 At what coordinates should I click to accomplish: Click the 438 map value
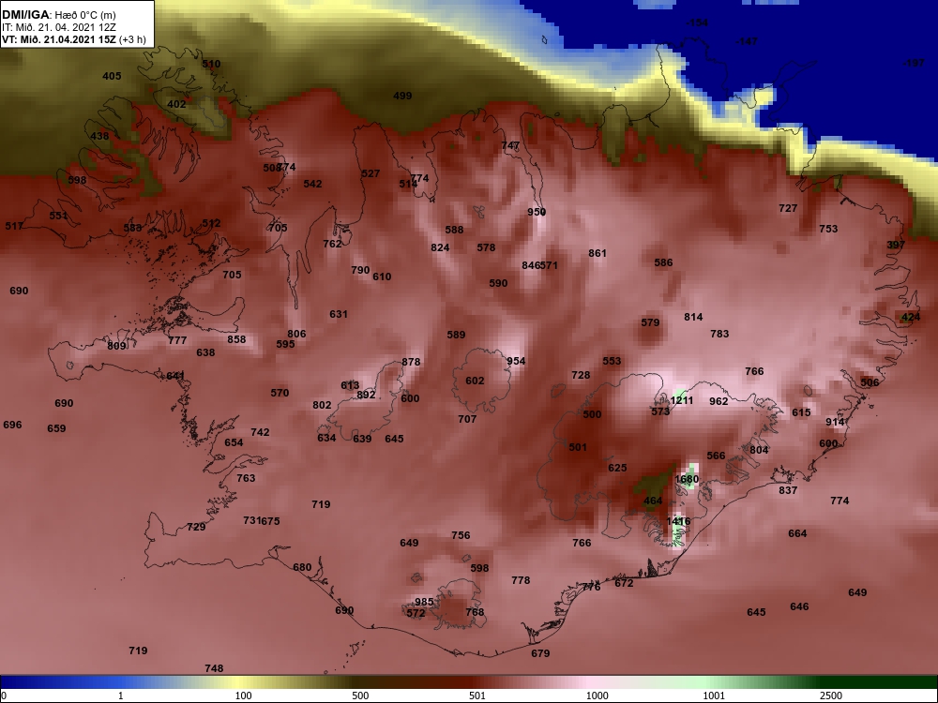coord(100,136)
